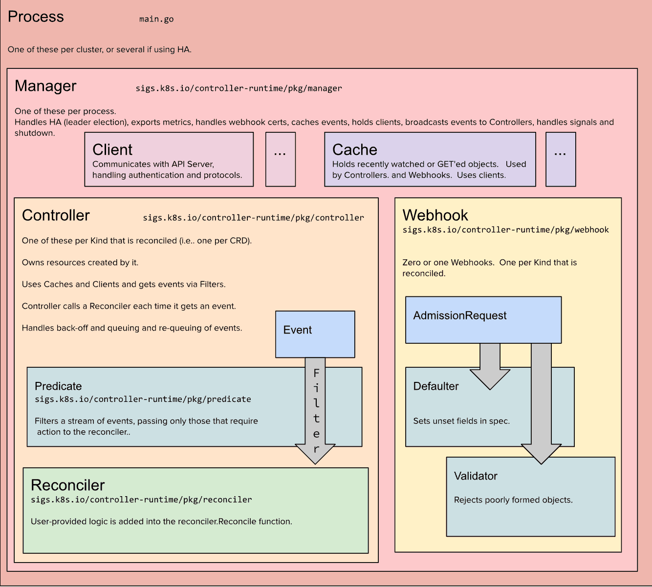
Task: Click the main.go label
Action: 156,19
